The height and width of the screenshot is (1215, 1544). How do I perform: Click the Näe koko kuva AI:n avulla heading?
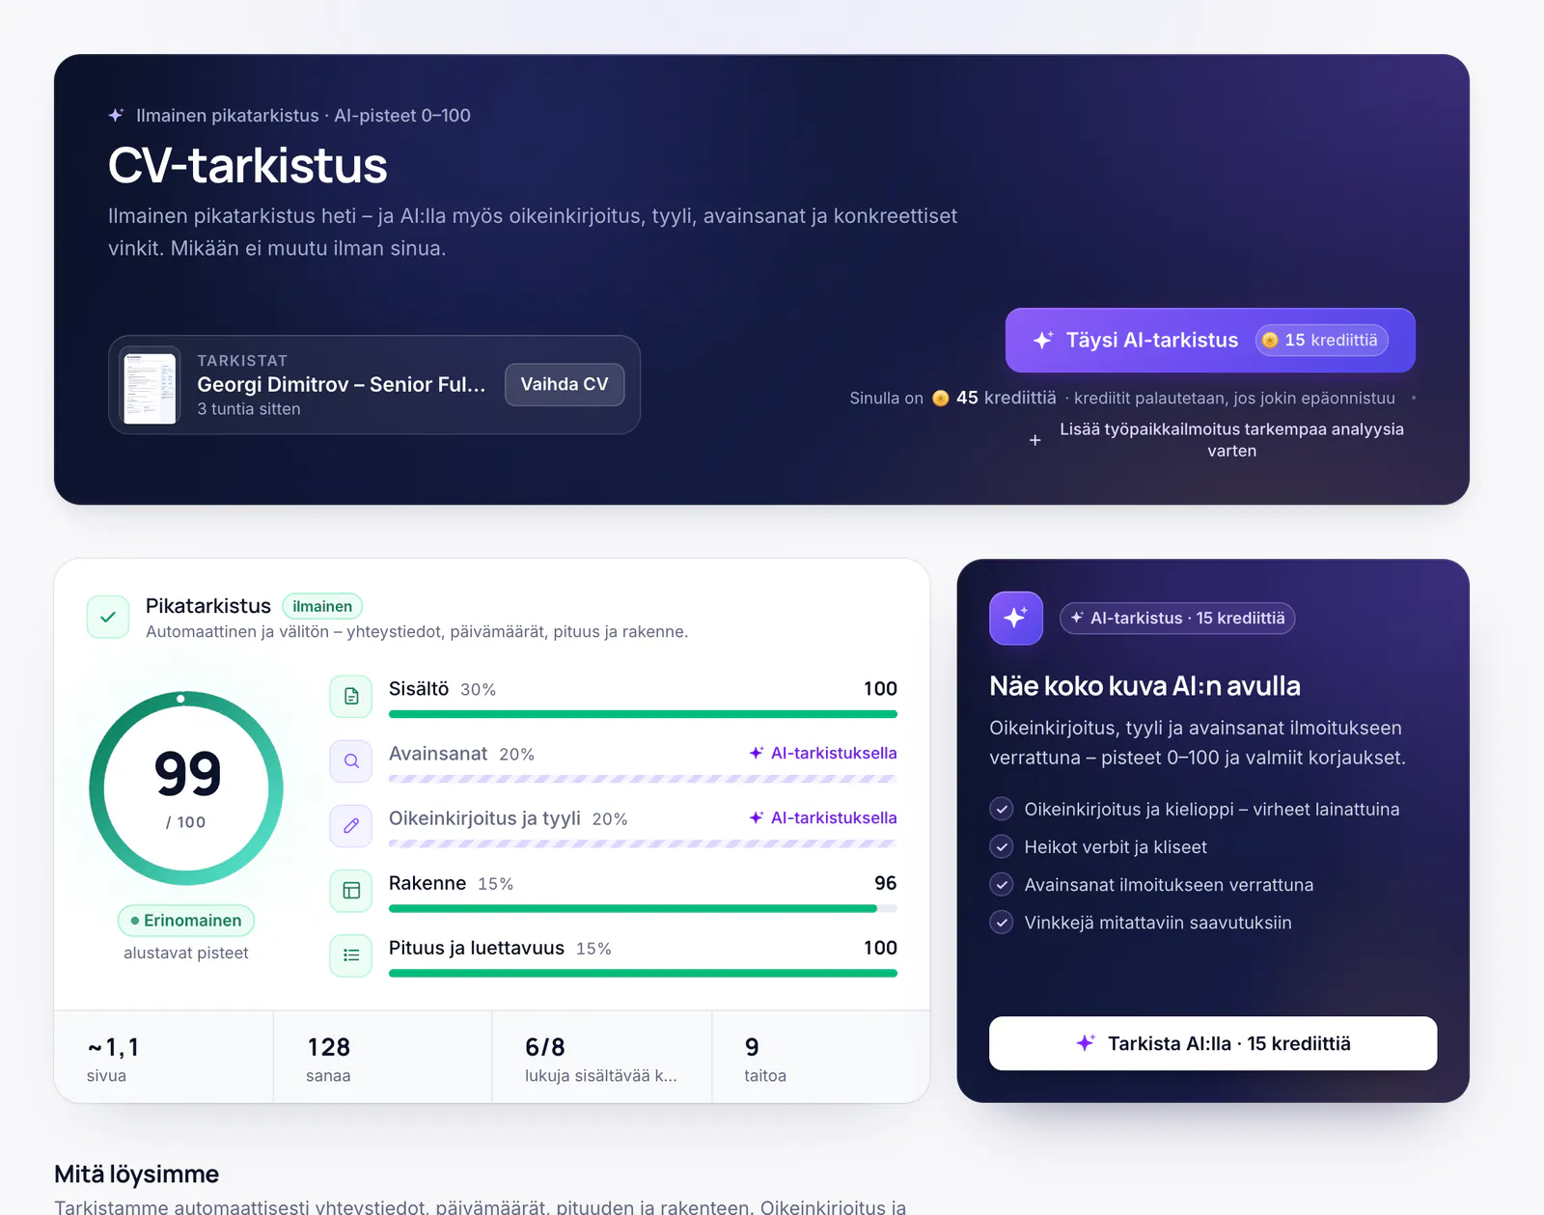point(1144,686)
